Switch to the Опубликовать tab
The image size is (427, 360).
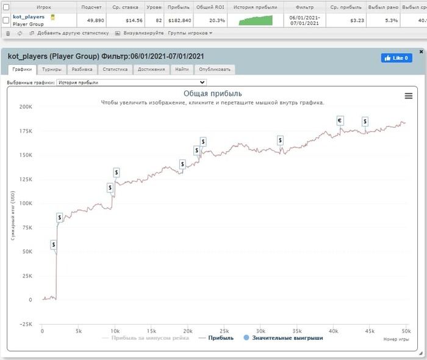point(215,69)
